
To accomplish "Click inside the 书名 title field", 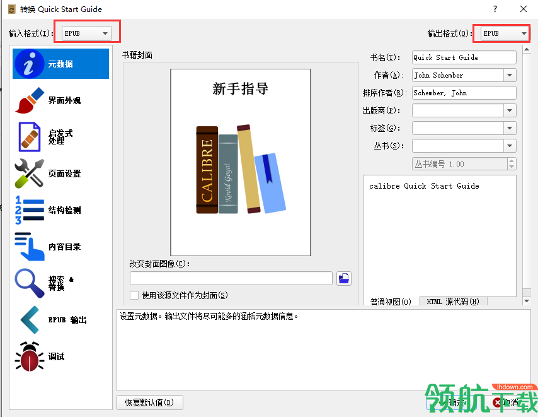I will point(464,57).
